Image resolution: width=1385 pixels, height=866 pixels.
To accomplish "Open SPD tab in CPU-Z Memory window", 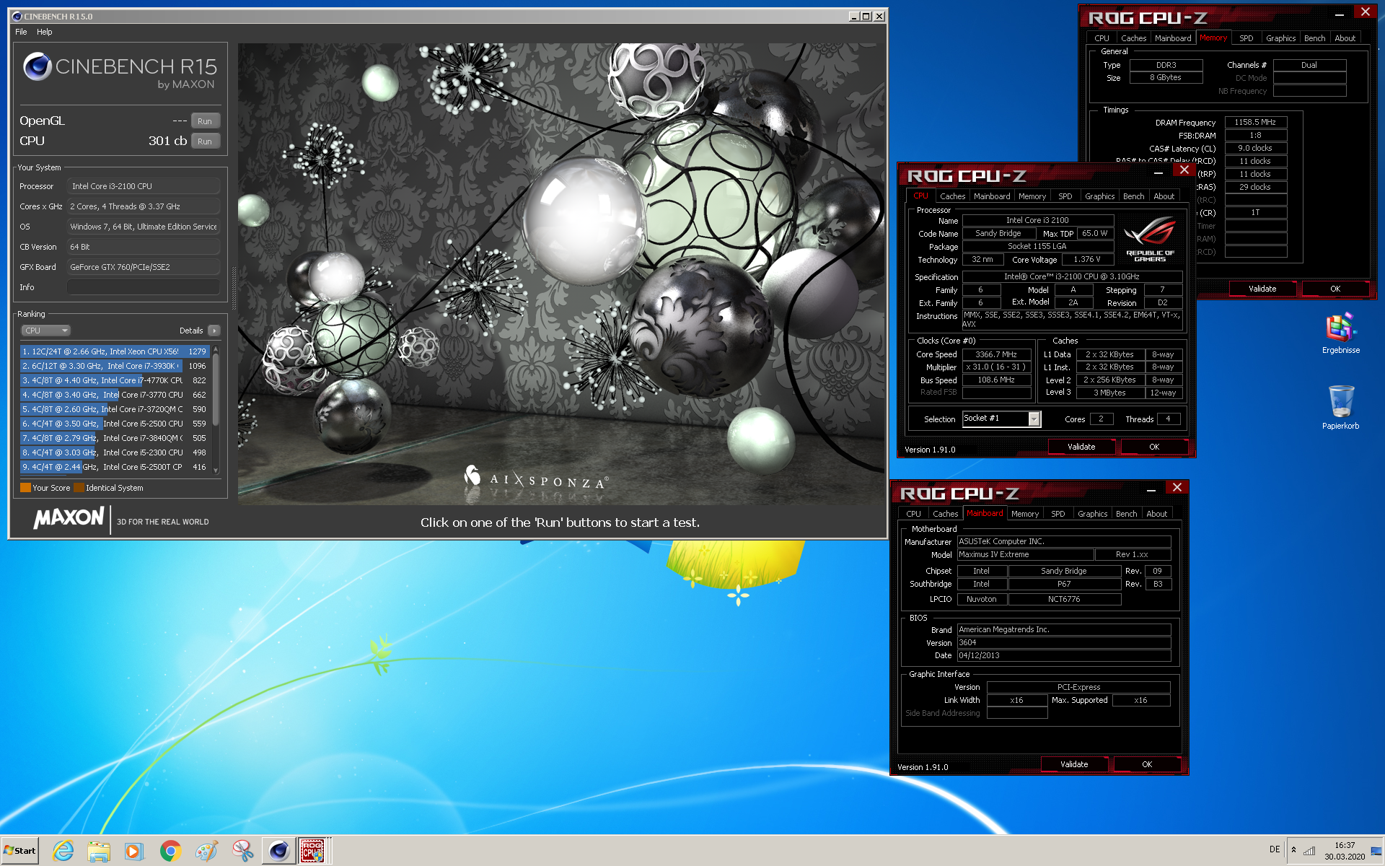I will (x=1246, y=38).
